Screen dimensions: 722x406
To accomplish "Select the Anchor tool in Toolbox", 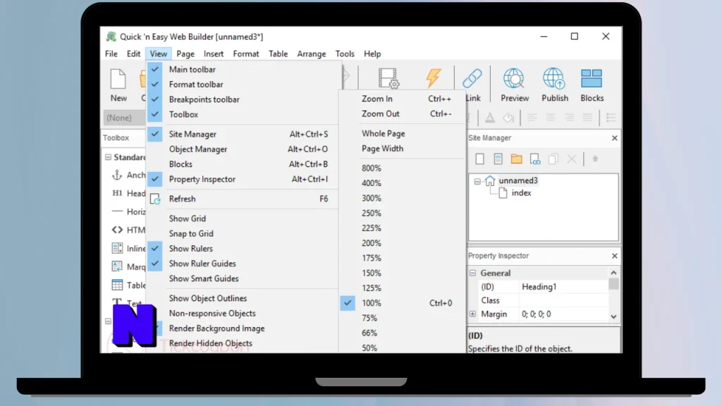I will tap(128, 175).
